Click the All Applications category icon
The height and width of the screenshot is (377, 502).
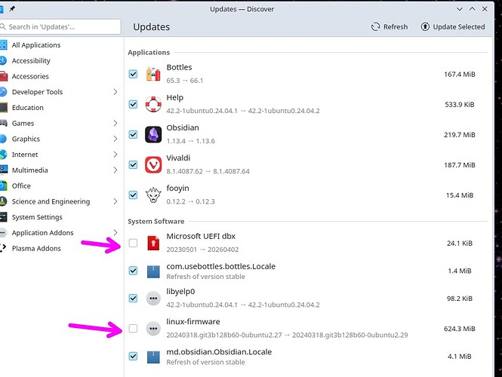[3, 44]
